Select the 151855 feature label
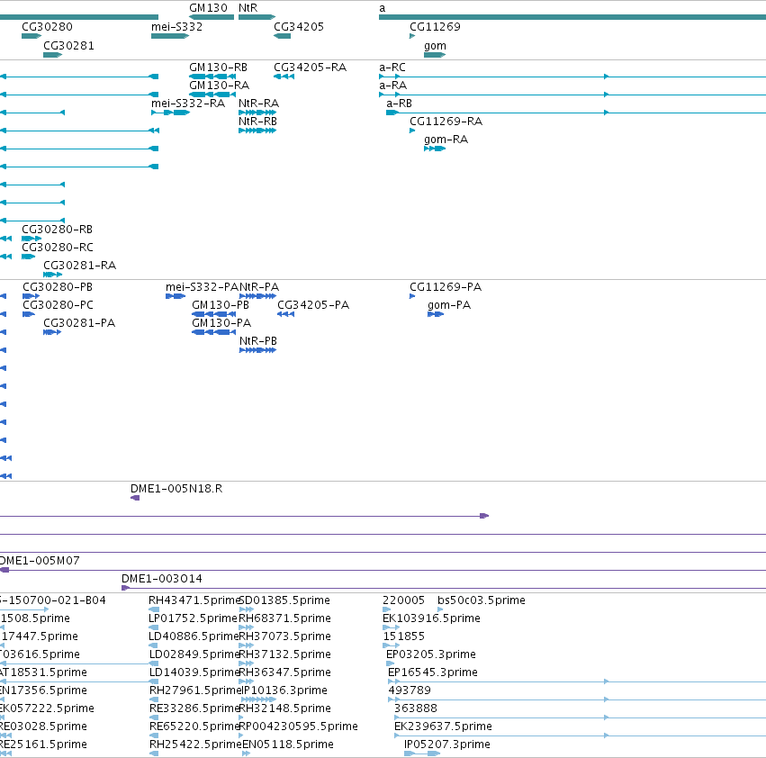Screen dimensions: 766x758 403,636
